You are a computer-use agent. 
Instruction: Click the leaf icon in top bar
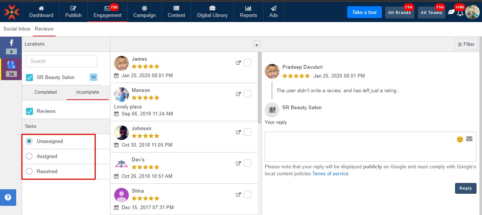(x=451, y=12)
